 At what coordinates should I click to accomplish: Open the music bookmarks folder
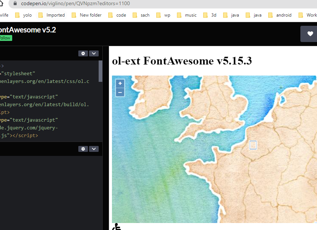[x=191, y=15]
